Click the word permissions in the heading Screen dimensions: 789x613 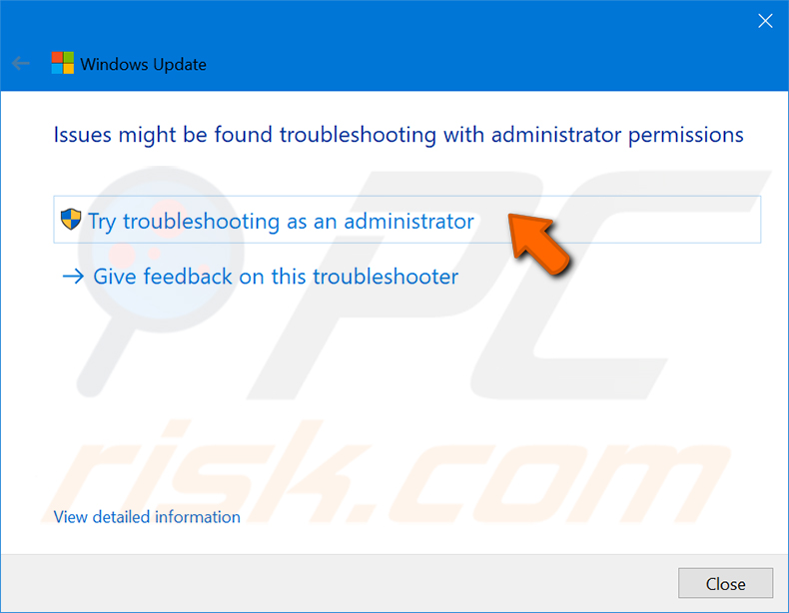pos(686,135)
